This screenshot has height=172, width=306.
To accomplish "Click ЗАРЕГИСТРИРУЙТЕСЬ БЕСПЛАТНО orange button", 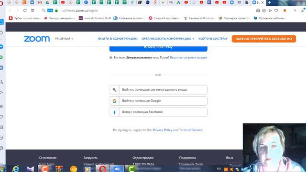I will click(x=264, y=39).
